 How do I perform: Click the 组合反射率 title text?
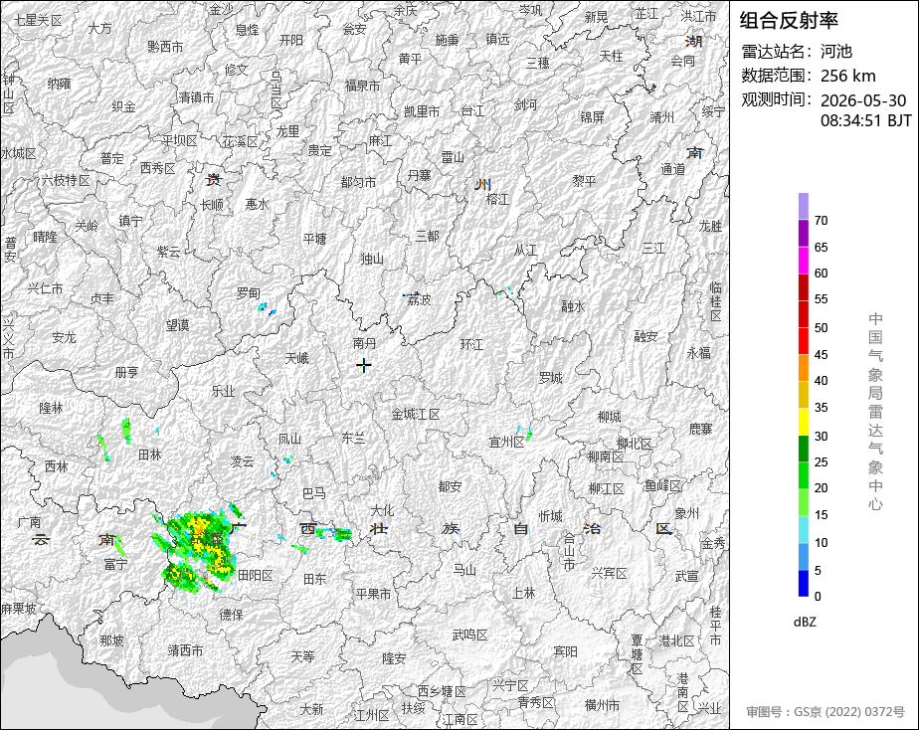coord(789,21)
